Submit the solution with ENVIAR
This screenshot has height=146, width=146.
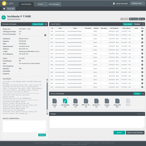pos(119,133)
